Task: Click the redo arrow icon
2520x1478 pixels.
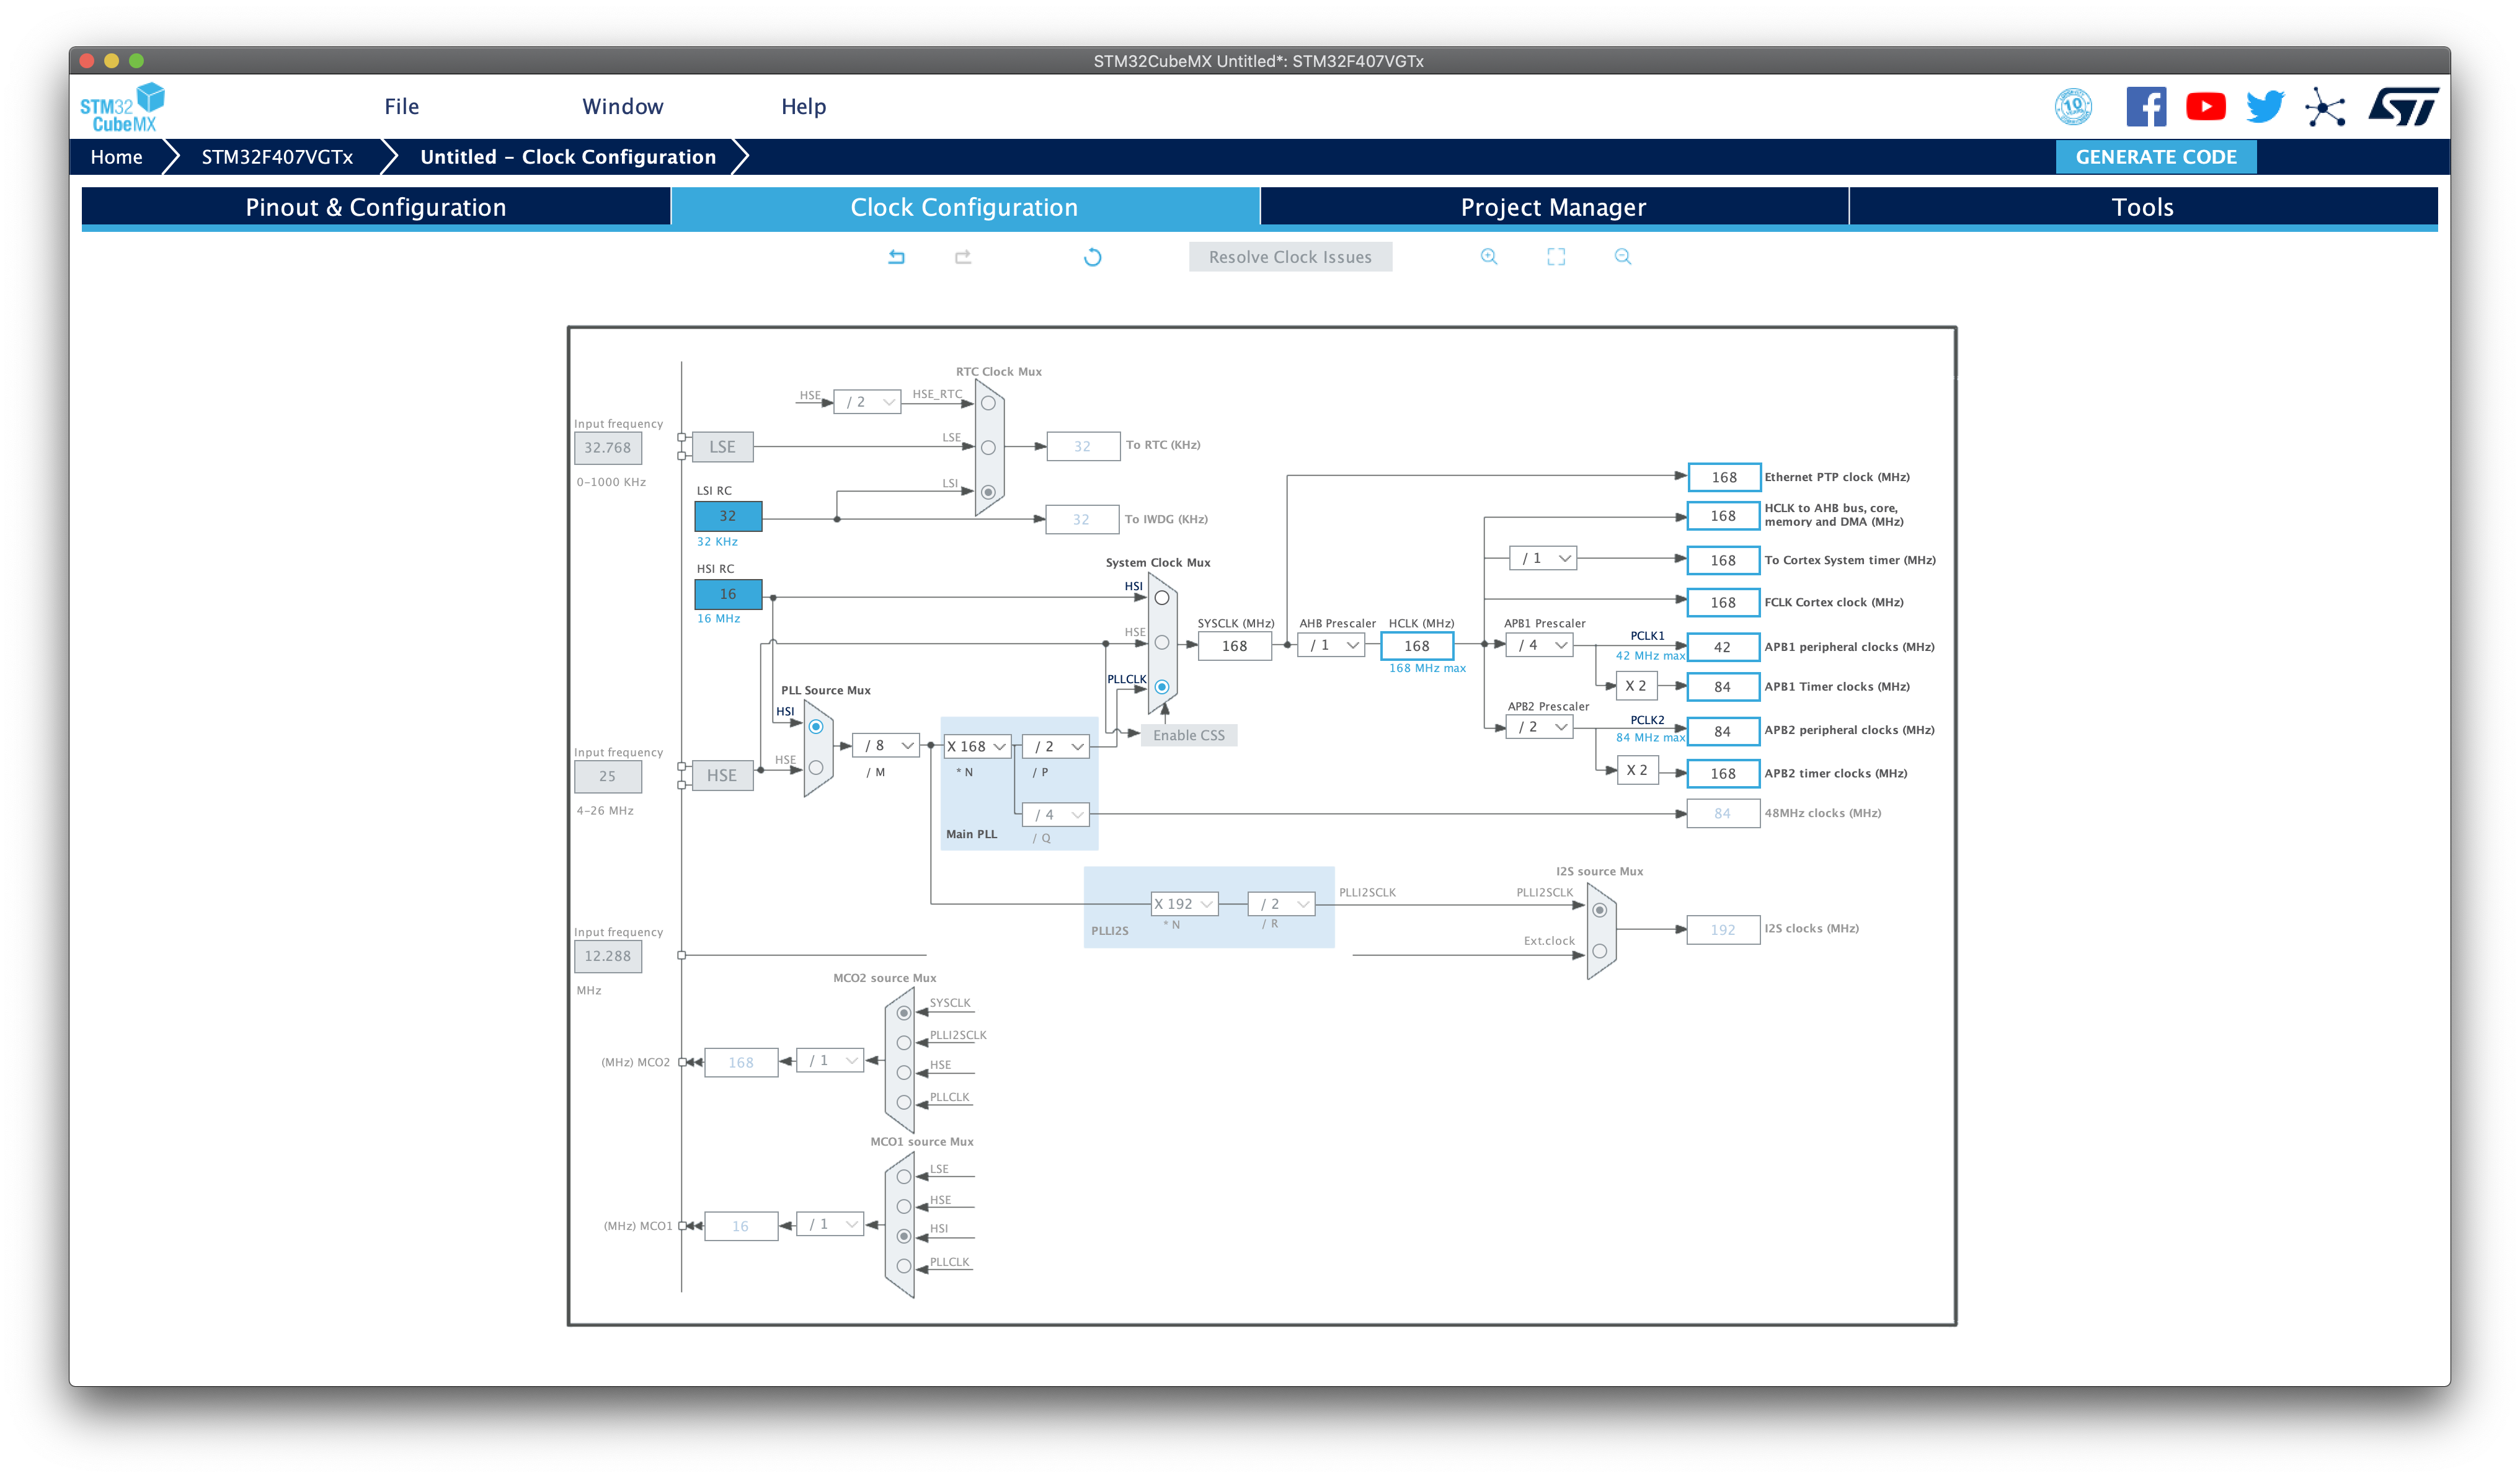Action: [963, 257]
